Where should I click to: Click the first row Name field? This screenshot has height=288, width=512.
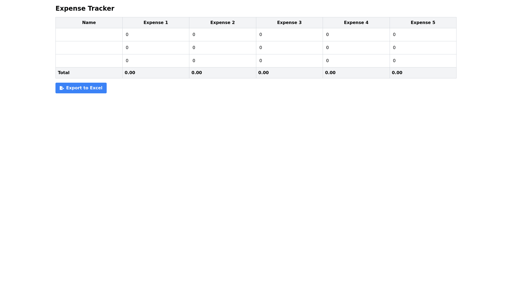pos(89,35)
